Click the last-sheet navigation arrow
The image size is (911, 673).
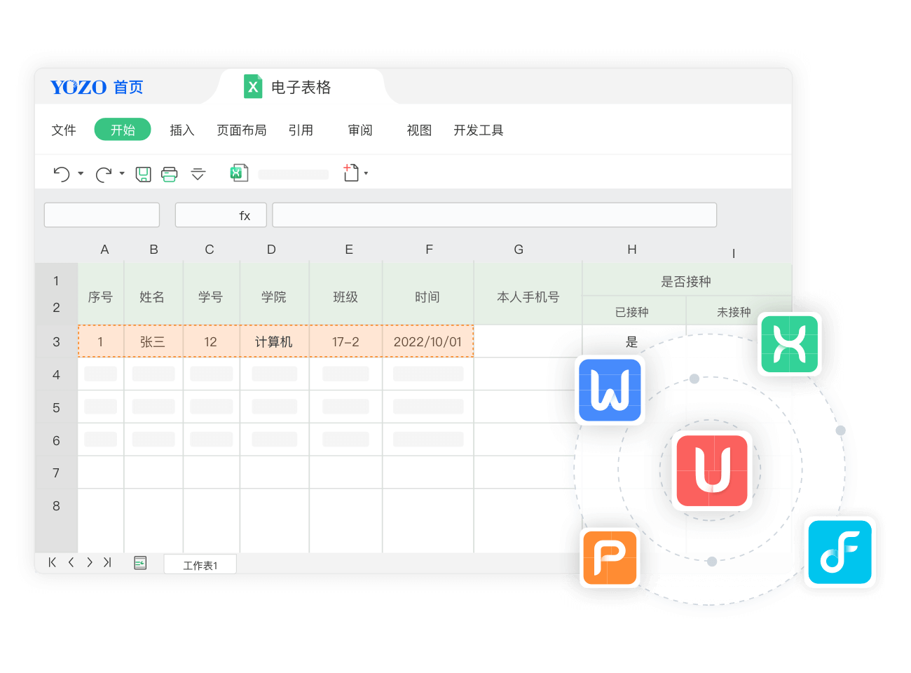pos(107,562)
